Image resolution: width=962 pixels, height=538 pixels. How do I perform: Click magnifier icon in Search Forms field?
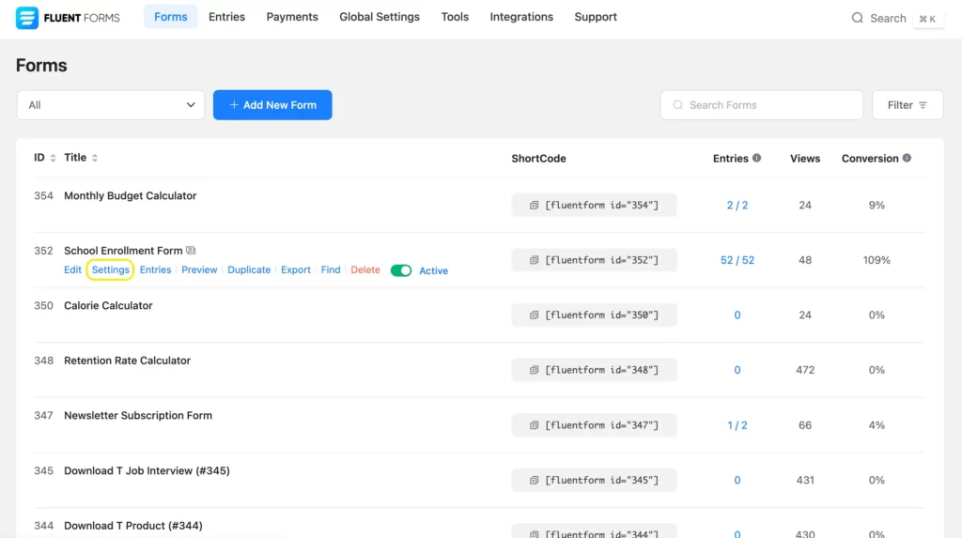pos(677,105)
